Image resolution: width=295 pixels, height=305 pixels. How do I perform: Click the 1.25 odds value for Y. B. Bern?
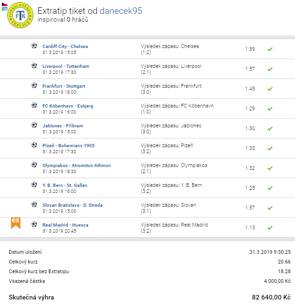coord(250,188)
